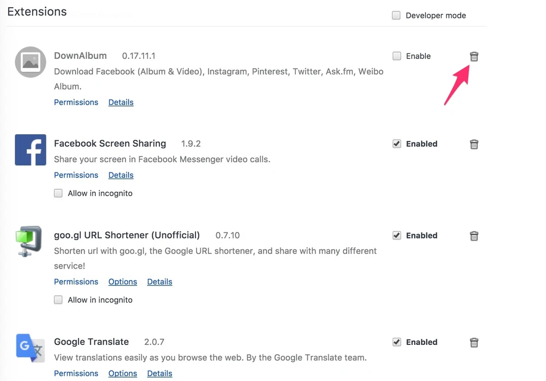Open DownAlbum Permissions link
This screenshot has width=546, height=381.
click(76, 102)
